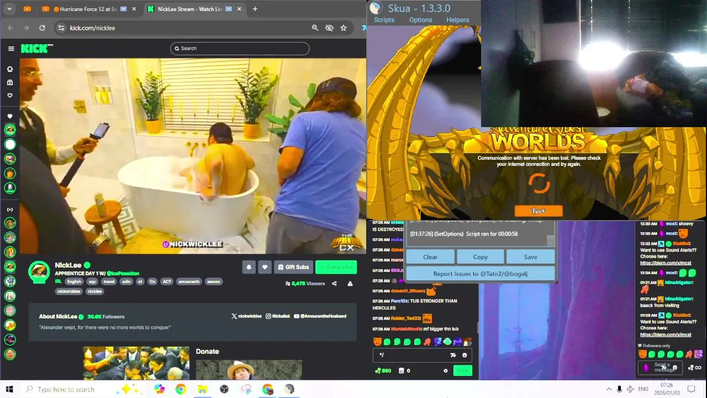Go back in the browser
This screenshot has height=398, width=707.
pos(10,28)
